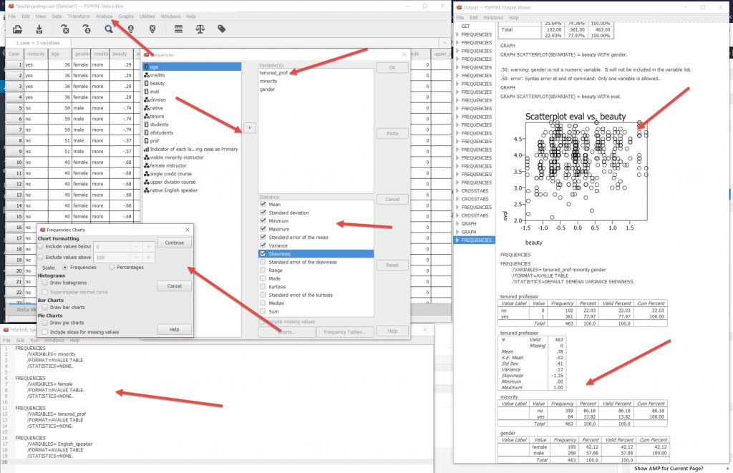Click the Weight cases scale icon

click(x=200, y=29)
